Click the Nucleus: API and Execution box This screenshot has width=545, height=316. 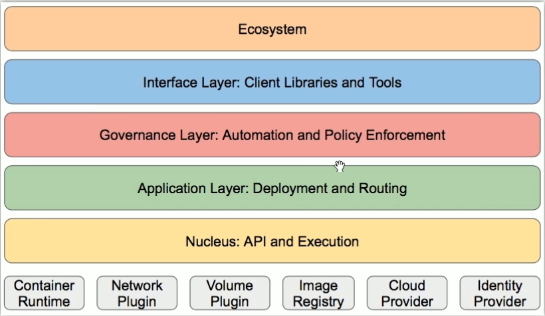tap(272, 241)
